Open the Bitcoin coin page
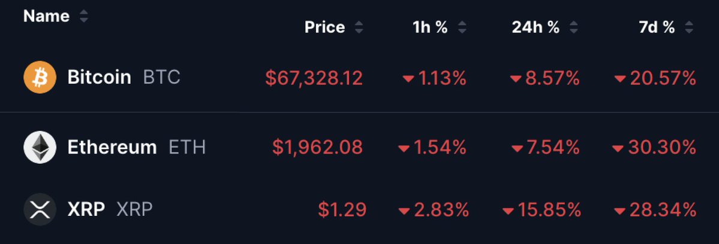Screen dimensions: 719x244 click(99, 77)
